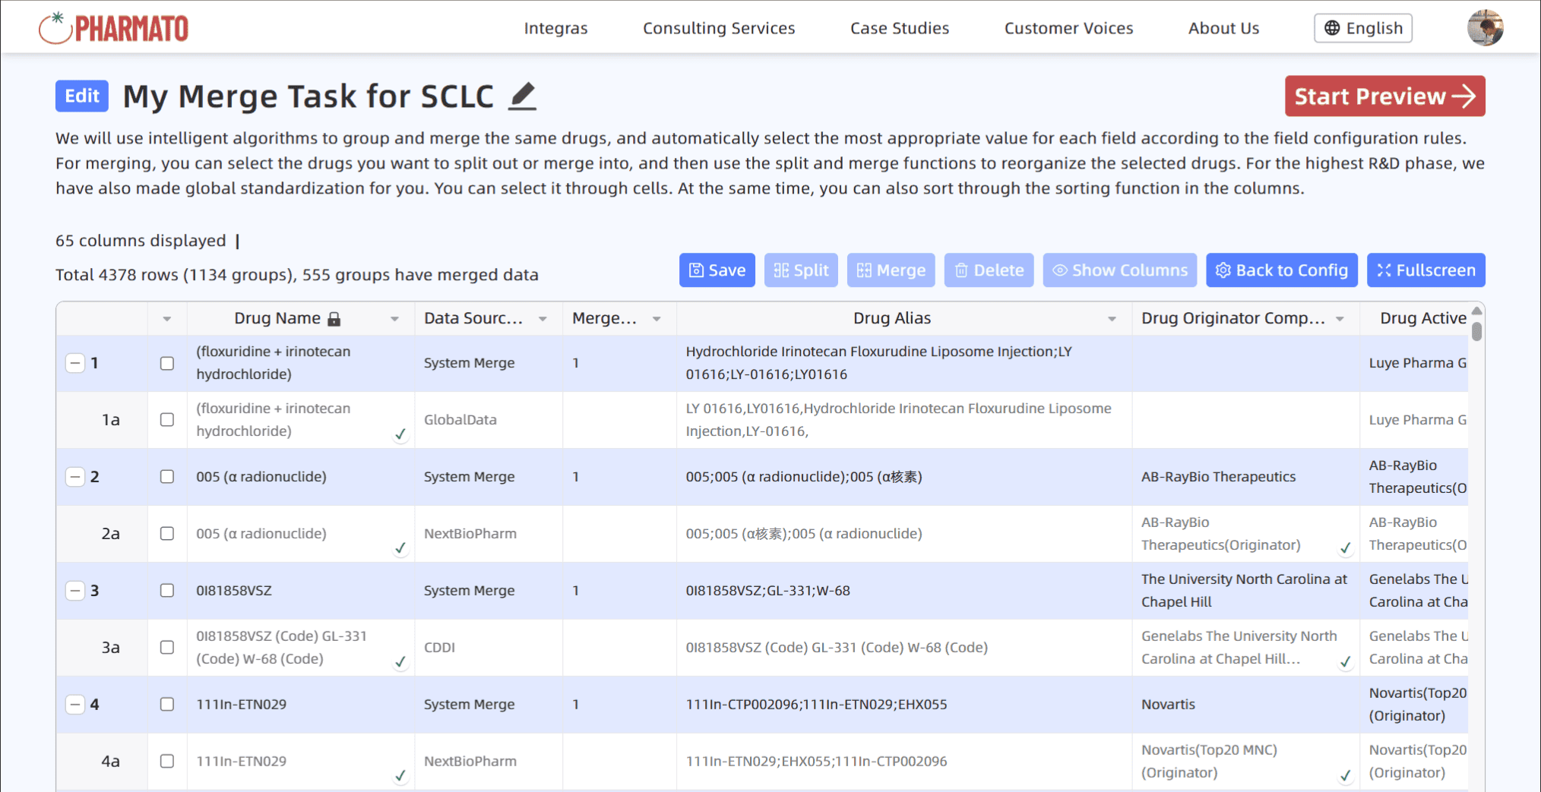Select the checkbox for group 4
This screenshot has height=792, width=1541.
tap(167, 705)
